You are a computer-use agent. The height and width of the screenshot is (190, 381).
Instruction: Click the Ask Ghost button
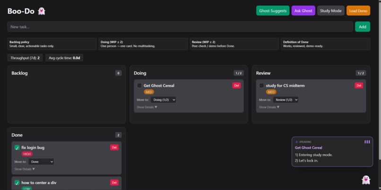[x=303, y=11]
